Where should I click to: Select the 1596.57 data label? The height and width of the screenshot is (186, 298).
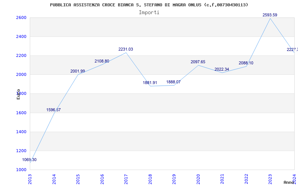pos(53,110)
